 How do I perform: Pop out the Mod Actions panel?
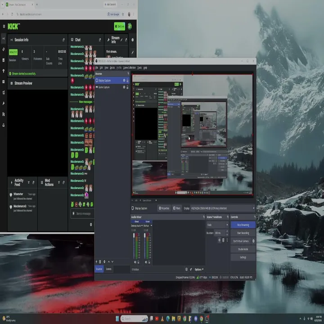[63, 182]
